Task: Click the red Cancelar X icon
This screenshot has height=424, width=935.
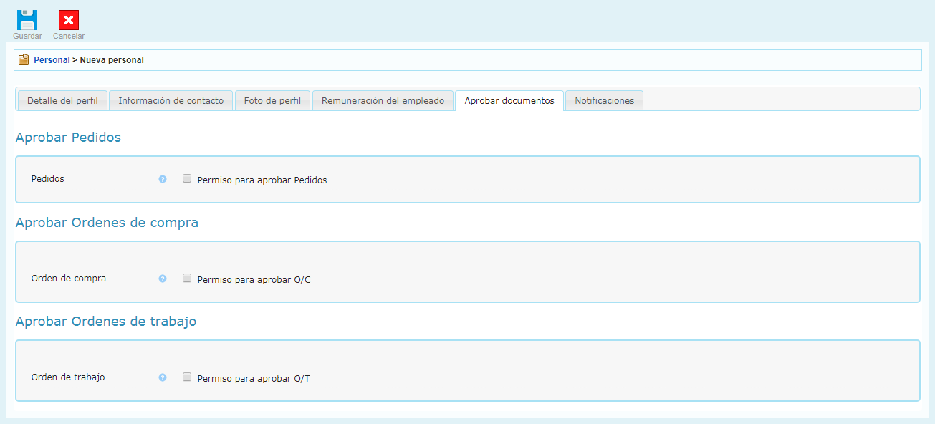Action: point(69,20)
